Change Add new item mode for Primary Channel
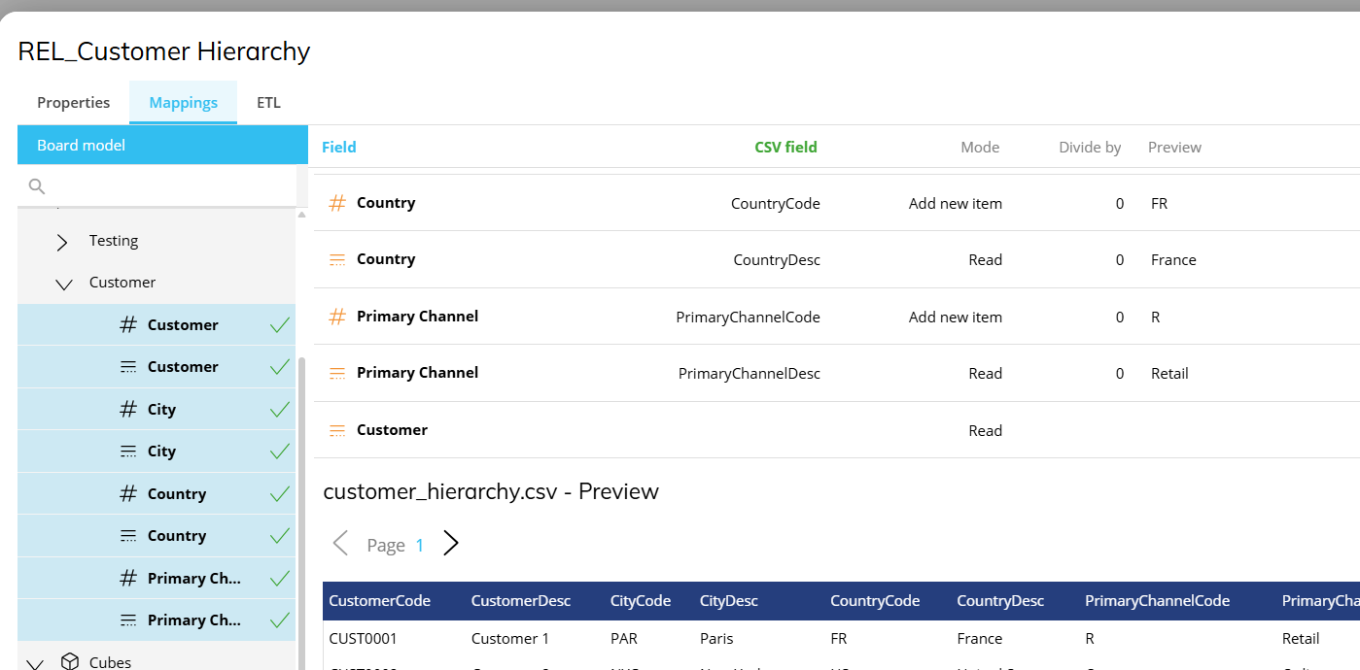 (x=956, y=318)
